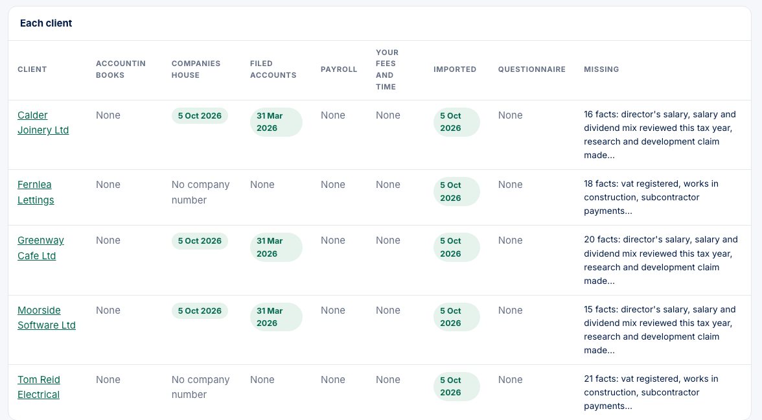The height and width of the screenshot is (420, 762).
Task: Click Moorside Software's Accounting Books None cell
Action: click(108, 310)
